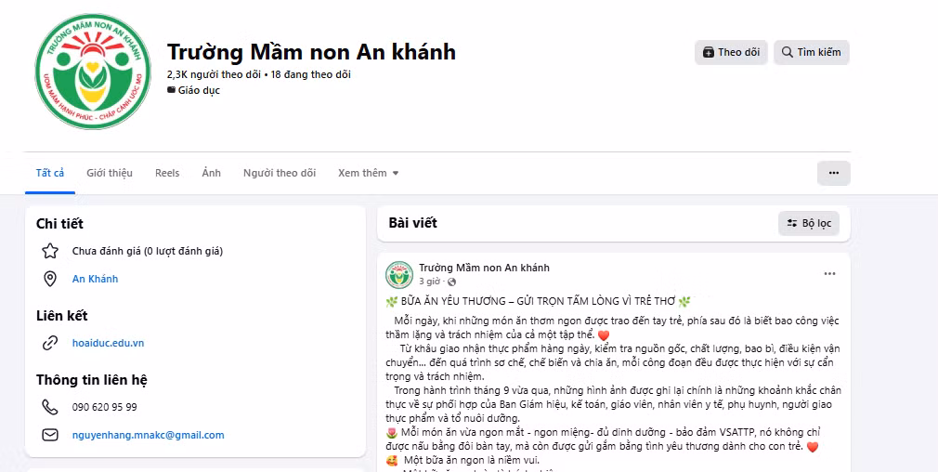Click the email envelope icon
The image size is (938, 472).
(50, 435)
